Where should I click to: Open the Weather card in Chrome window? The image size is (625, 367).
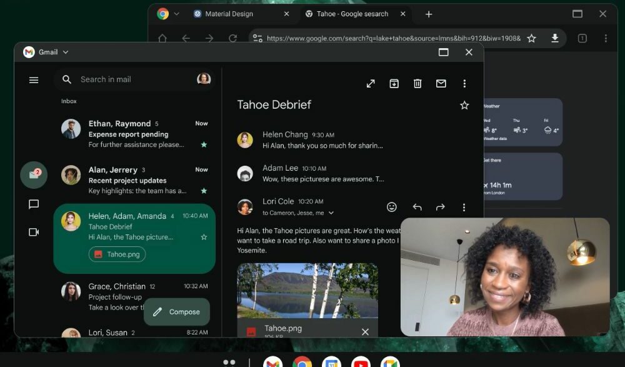(523, 122)
